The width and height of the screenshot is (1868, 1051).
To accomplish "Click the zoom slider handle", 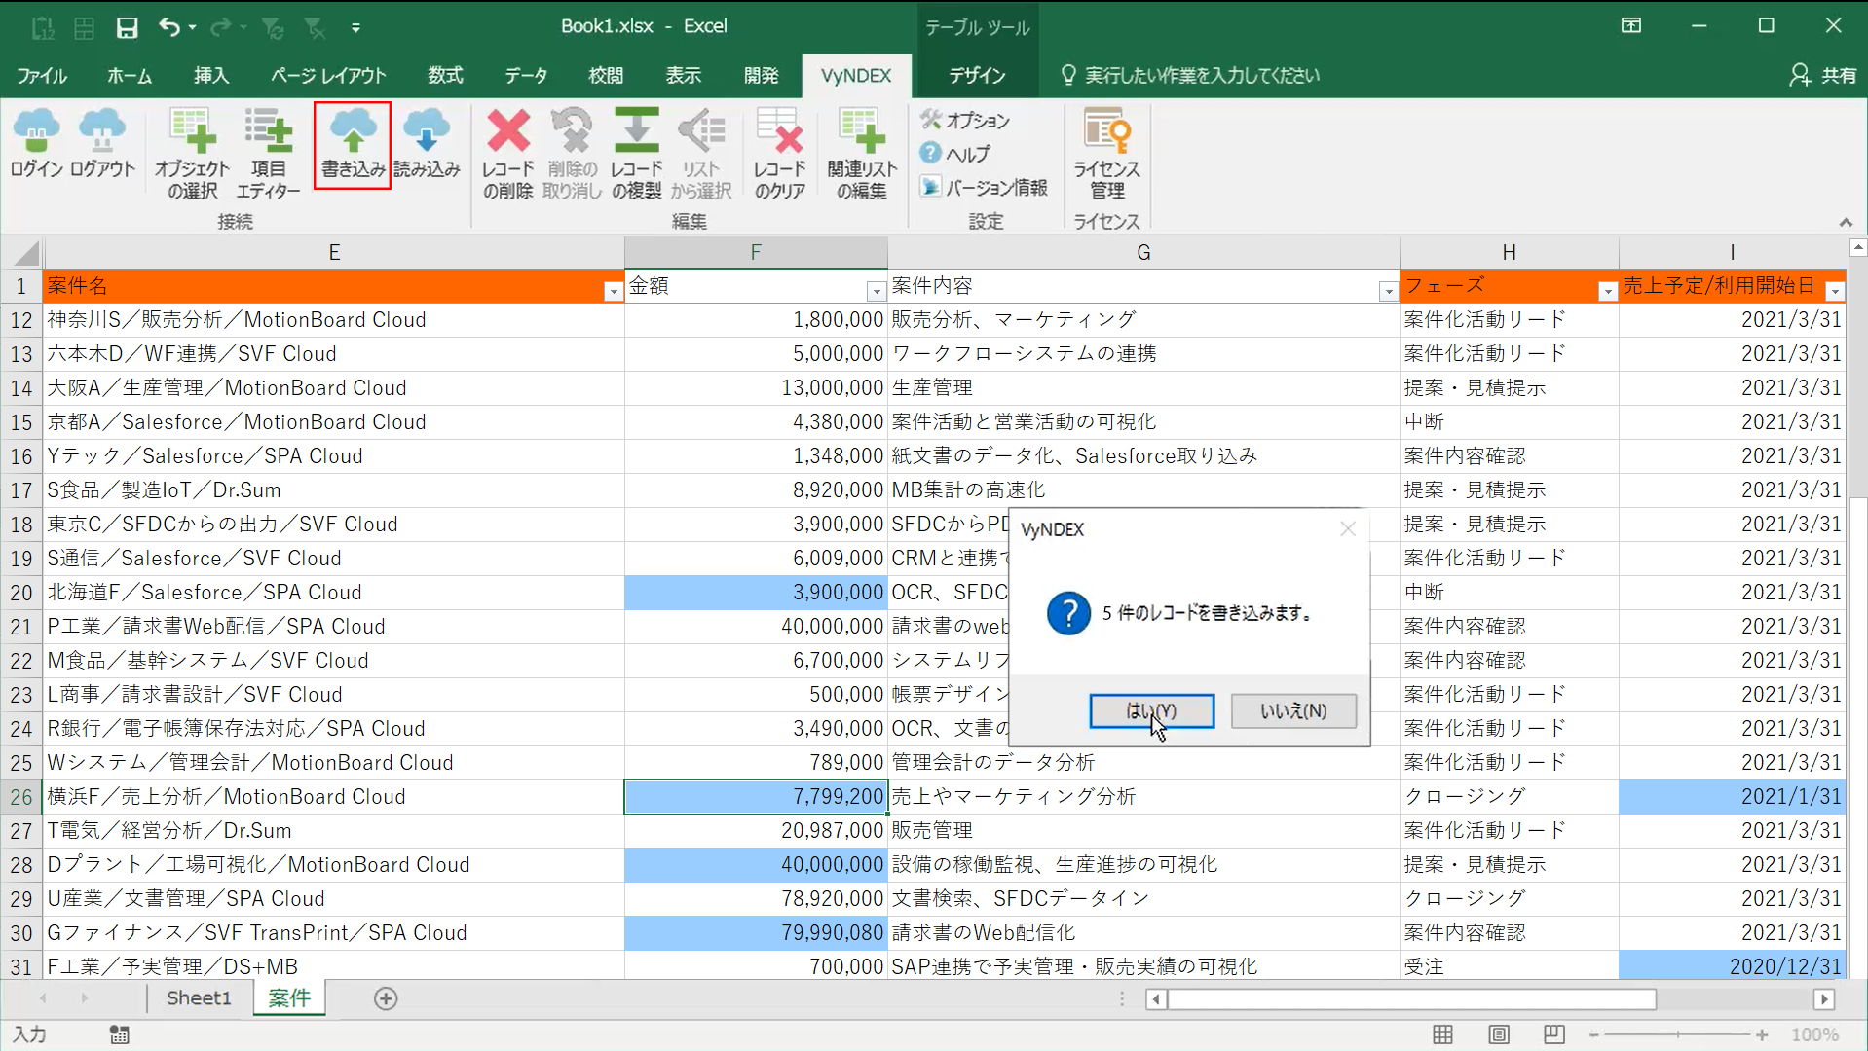I will click(1678, 1035).
